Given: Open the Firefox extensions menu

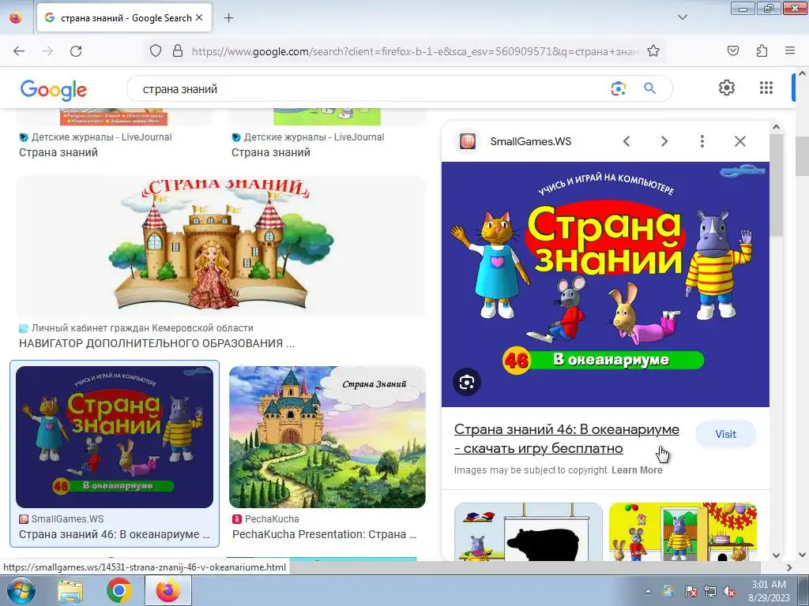Looking at the screenshot, I should click(x=762, y=50).
